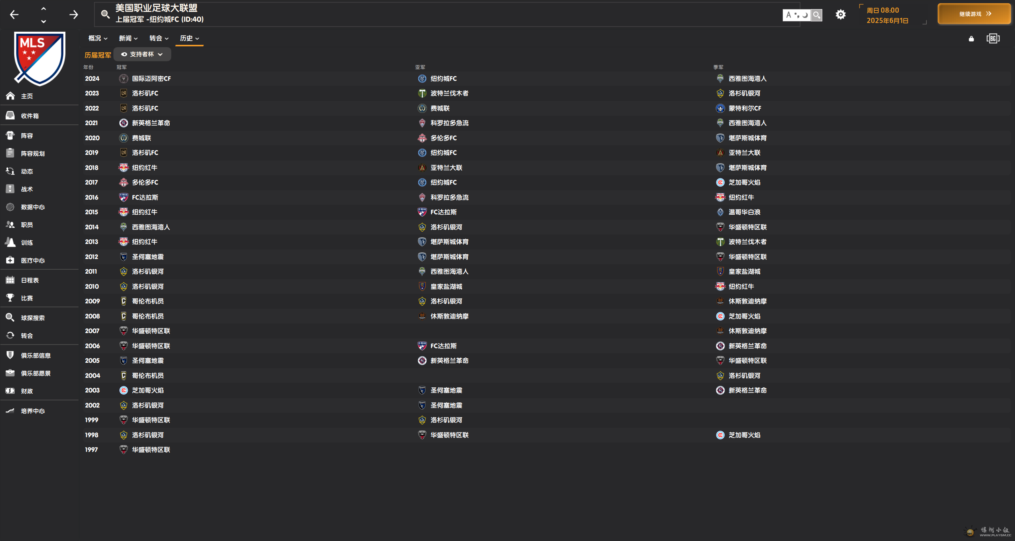Expand the 新闻 news dropdown tab

pyautogui.click(x=128, y=38)
